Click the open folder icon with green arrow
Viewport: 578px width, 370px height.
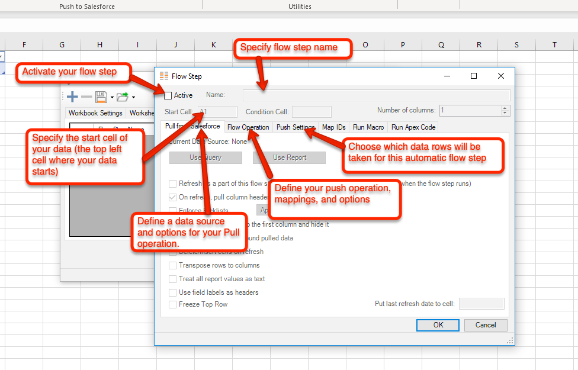click(123, 97)
